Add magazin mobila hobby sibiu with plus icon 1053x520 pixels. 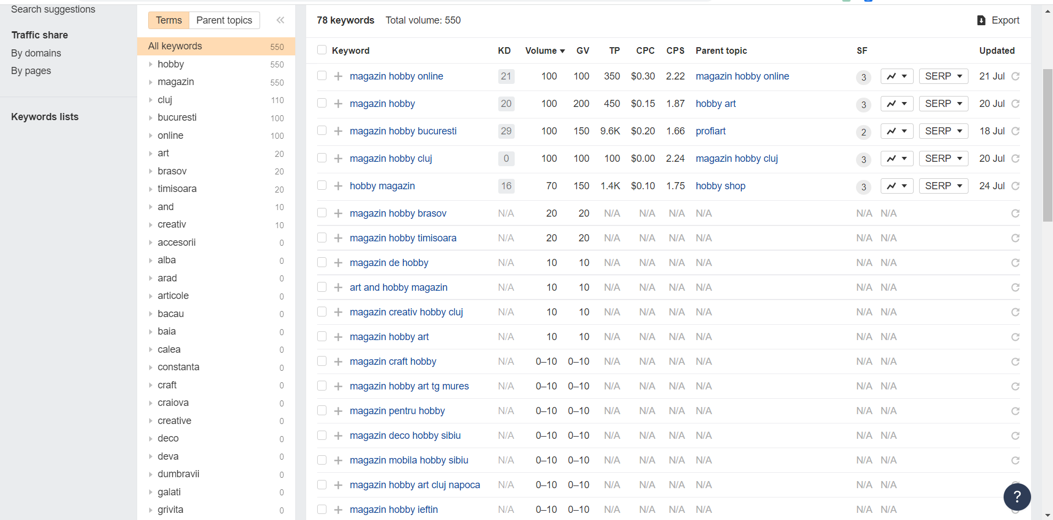[x=339, y=460]
